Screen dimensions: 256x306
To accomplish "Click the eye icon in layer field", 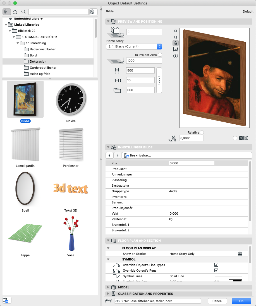I will (x=118, y=301).
